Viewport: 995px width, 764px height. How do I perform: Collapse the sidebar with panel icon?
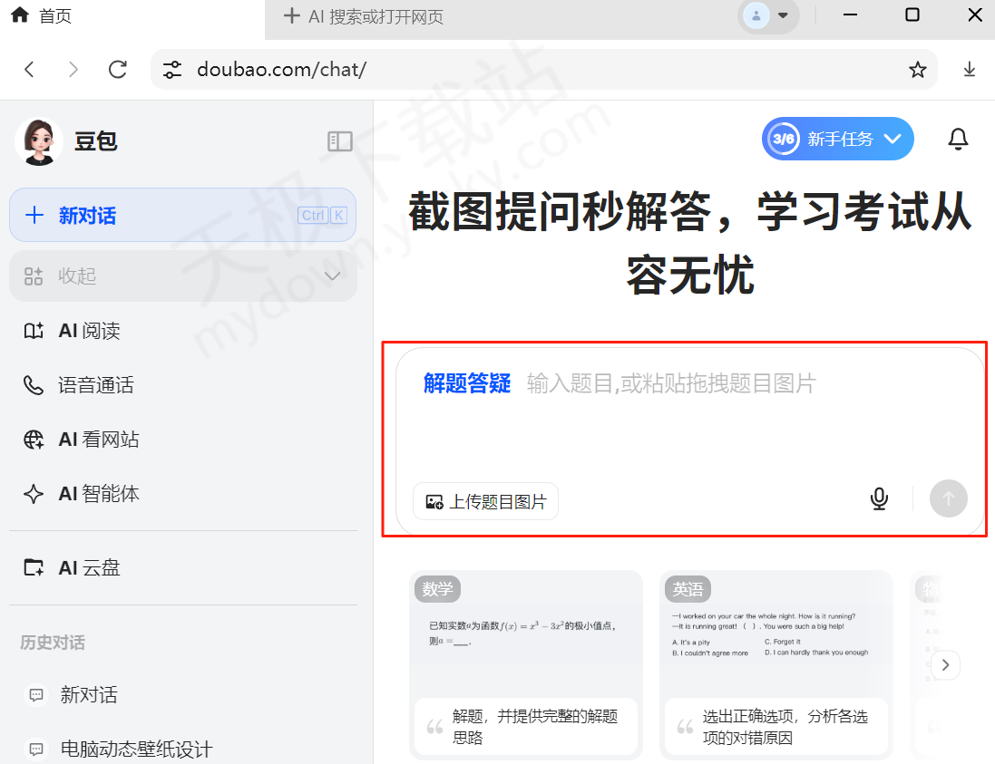point(339,141)
